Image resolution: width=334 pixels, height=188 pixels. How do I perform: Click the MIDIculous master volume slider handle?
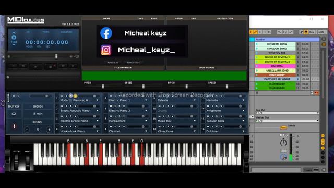point(56,56)
